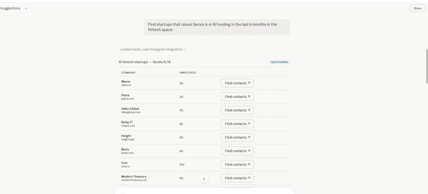Select the Heka Global company name
The width and height of the screenshot is (428, 194).
pos(130,108)
